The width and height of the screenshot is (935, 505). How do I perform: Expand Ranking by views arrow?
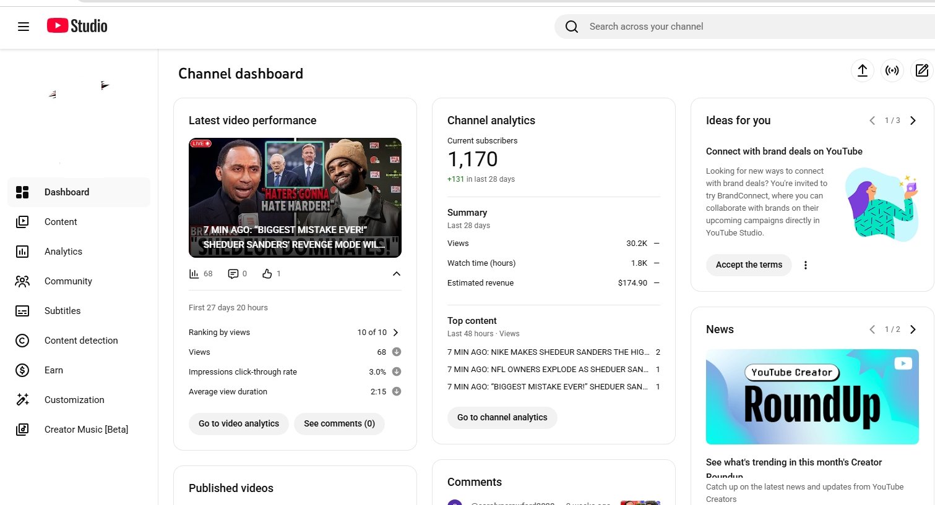point(396,333)
